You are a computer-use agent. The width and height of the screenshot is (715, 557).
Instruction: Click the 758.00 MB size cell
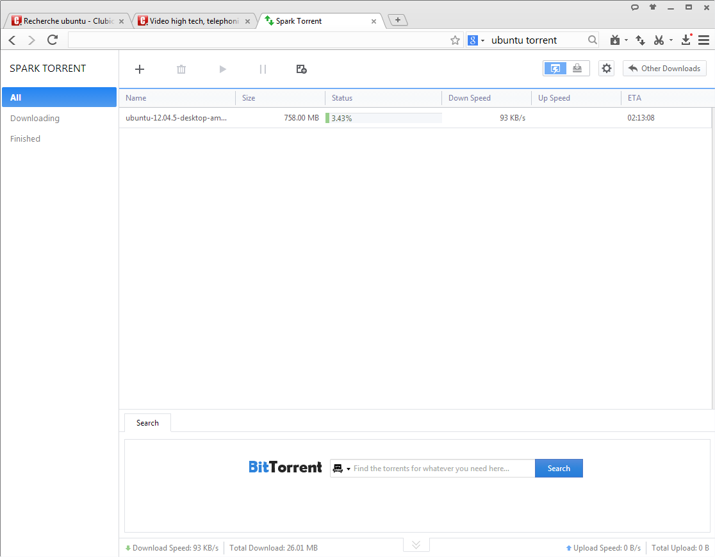point(301,118)
